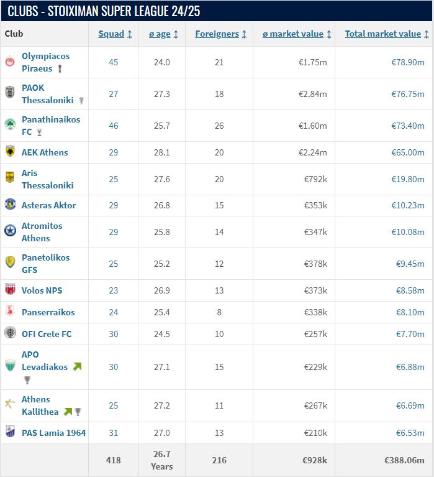Image resolution: width=434 pixels, height=477 pixels.
Task: Click the Olympiacos Piraeus club crest
Action: tap(10, 62)
